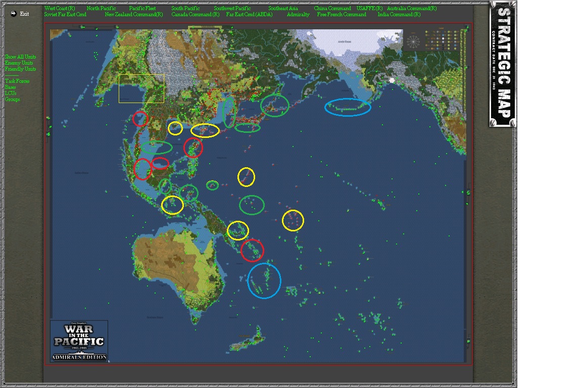Click the Exit arrow icon
The width and height of the screenshot is (582, 388).
pyautogui.click(x=13, y=14)
